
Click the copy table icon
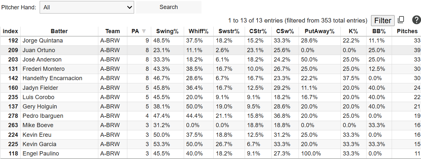(401, 20)
